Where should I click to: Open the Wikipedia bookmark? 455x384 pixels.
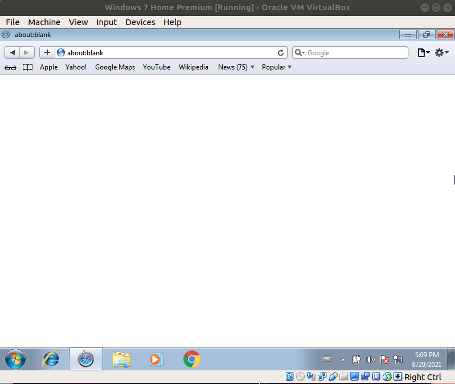pyautogui.click(x=193, y=67)
